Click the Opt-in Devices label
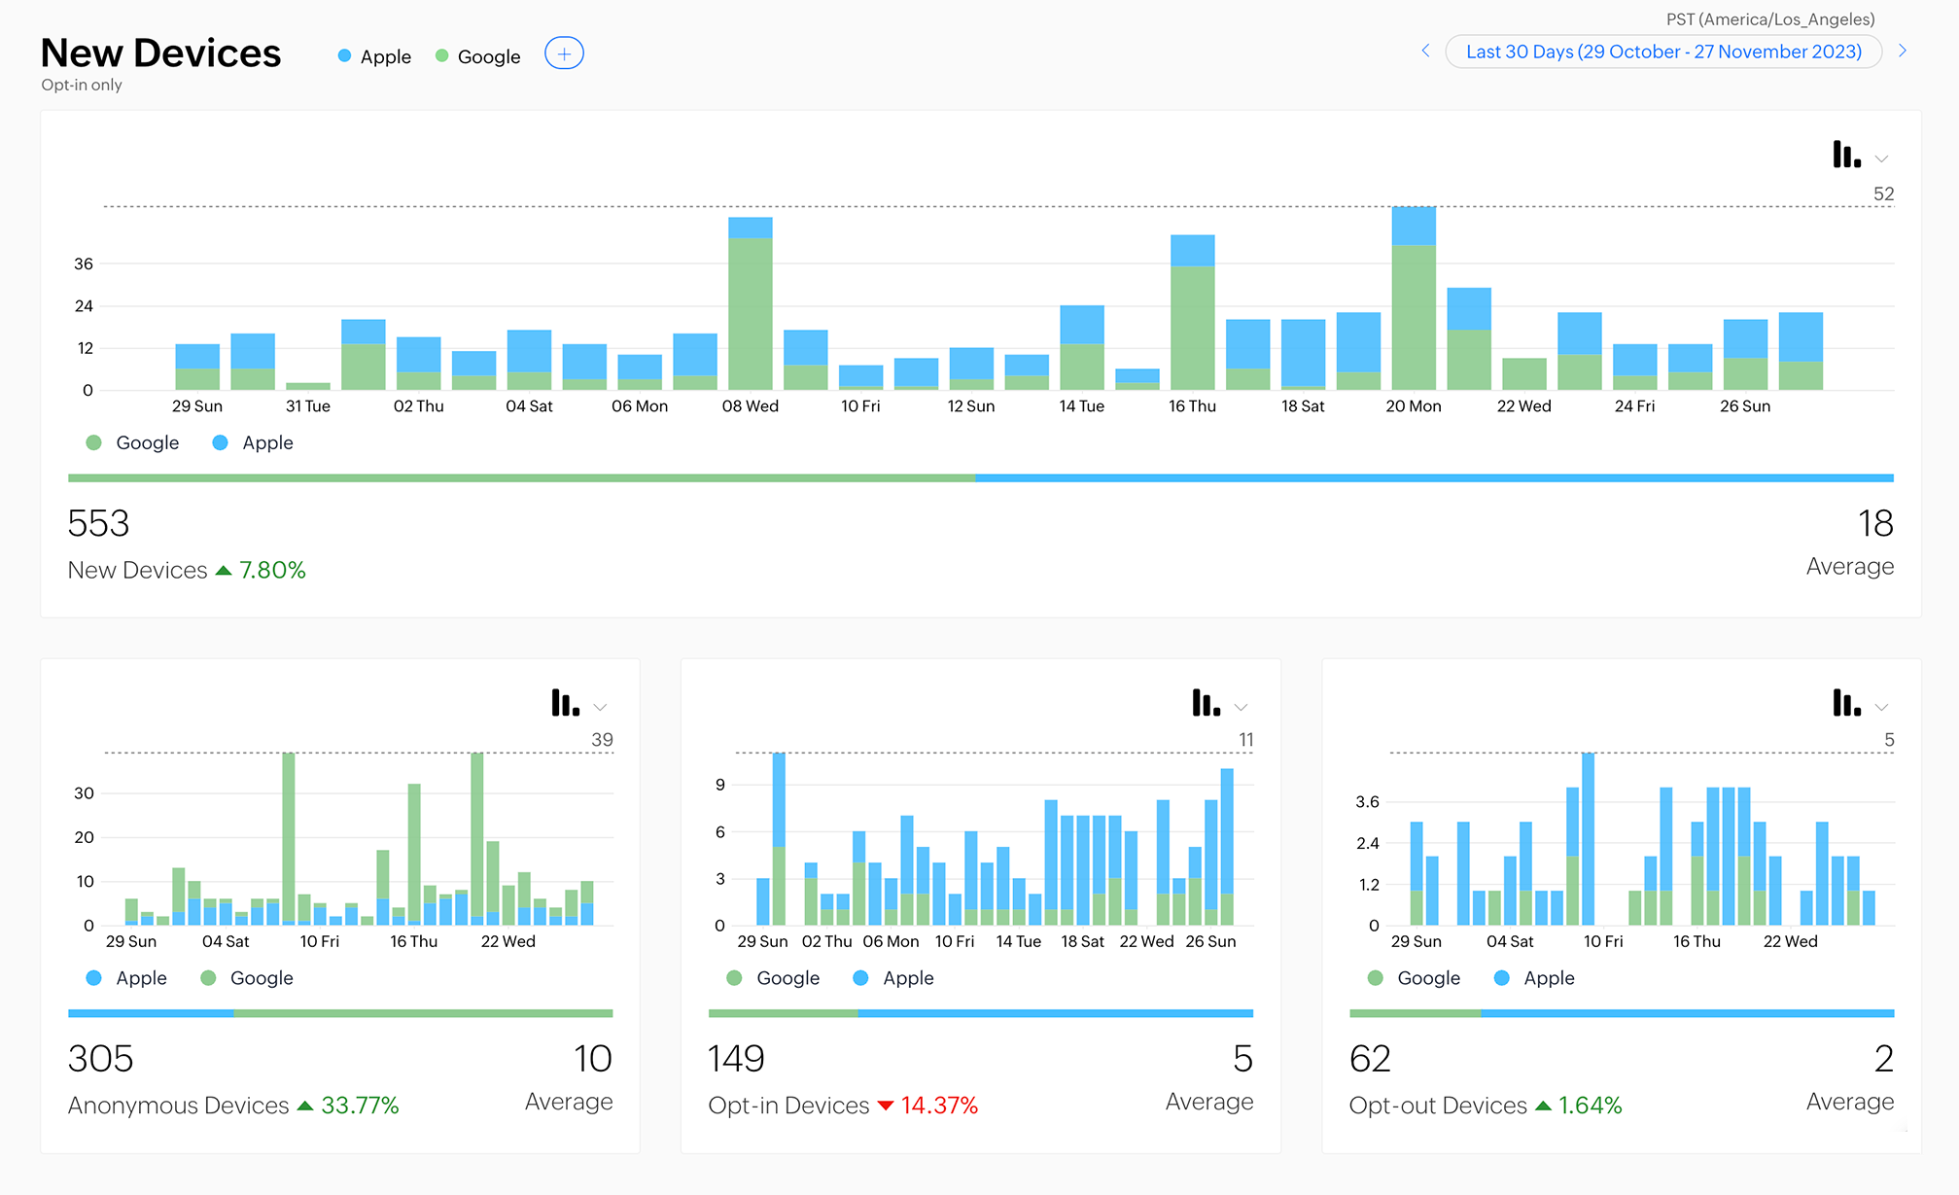 788,1106
